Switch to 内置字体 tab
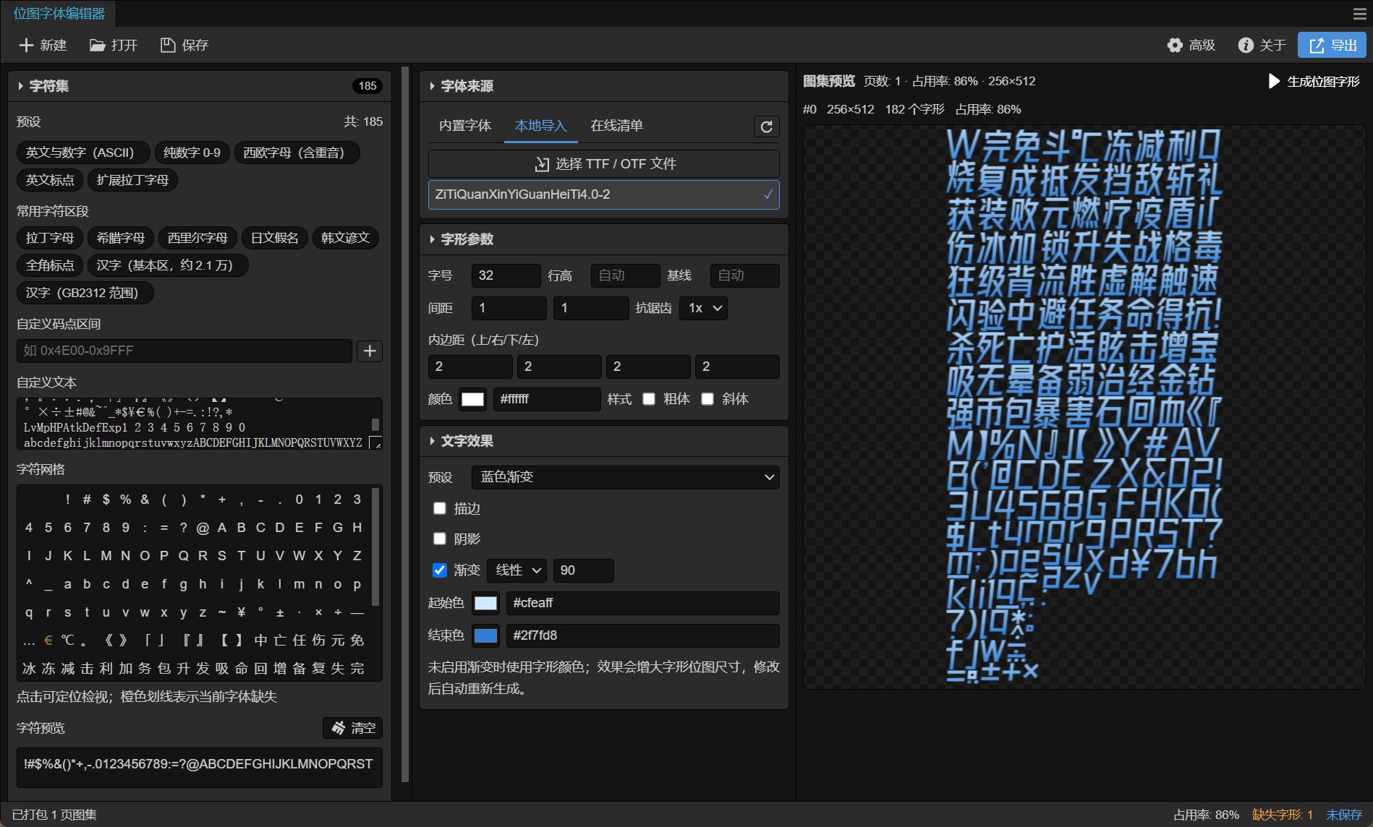The height and width of the screenshot is (827, 1373). pyautogui.click(x=465, y=126)
